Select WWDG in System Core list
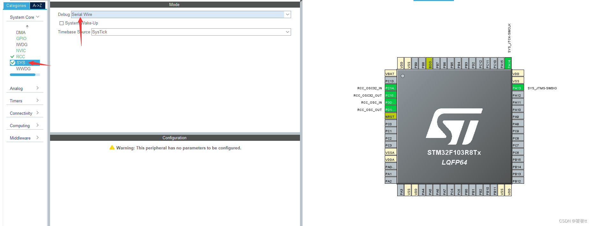 pos(23,69)
